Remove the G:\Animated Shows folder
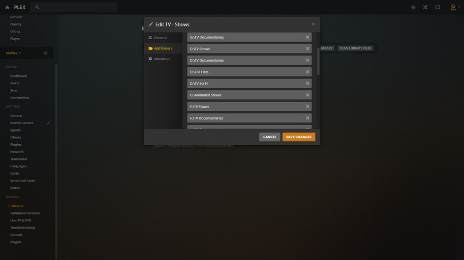Viewport: 464px width, 260px height. (x=308, y=95)
